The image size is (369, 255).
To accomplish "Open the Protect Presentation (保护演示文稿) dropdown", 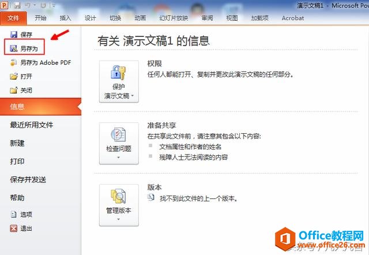I will point(119,81).
